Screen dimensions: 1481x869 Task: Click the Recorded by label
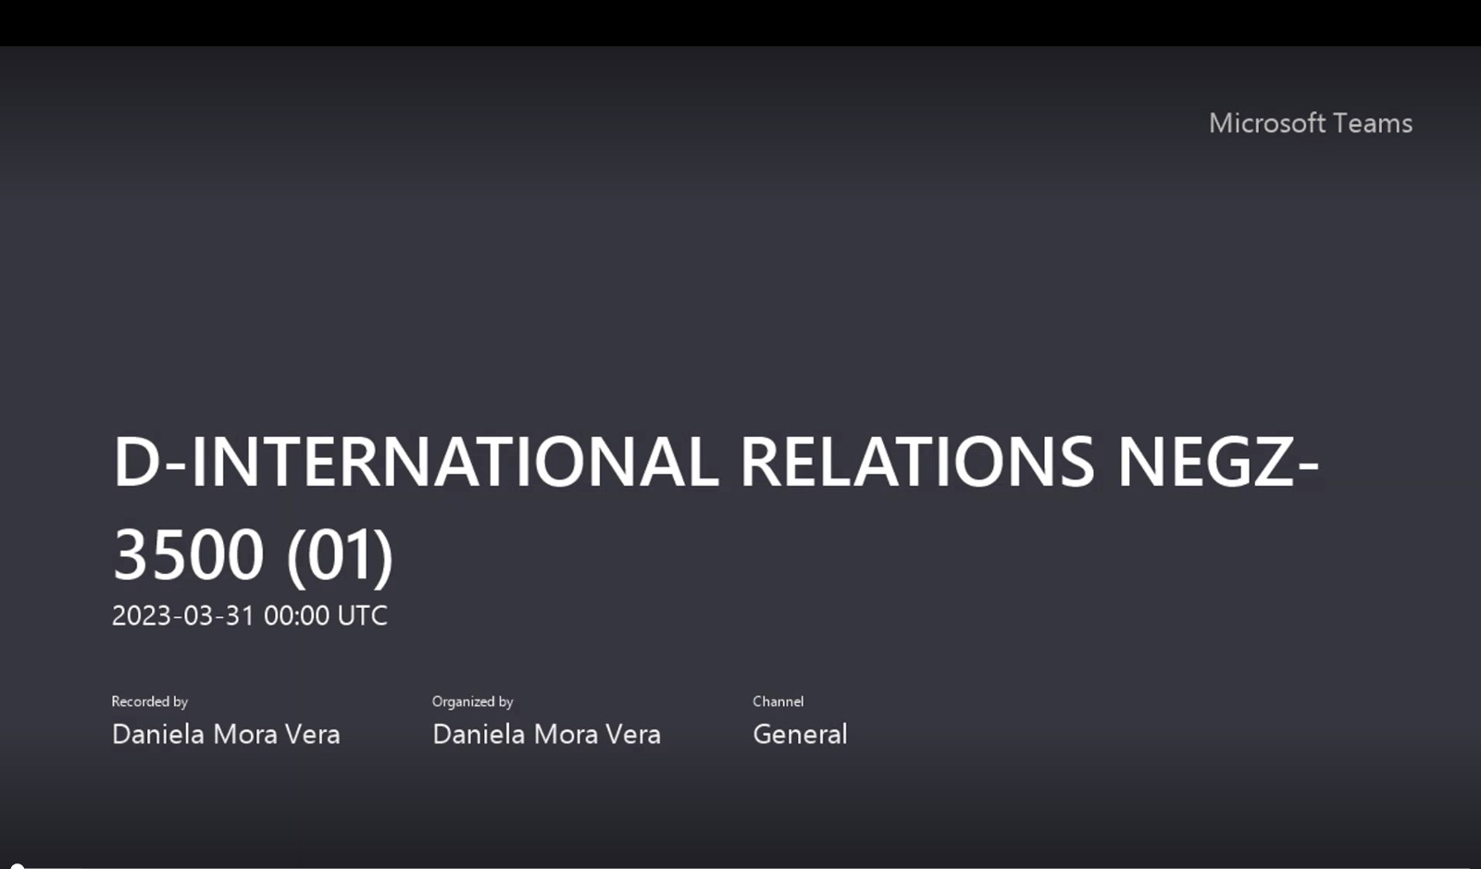pyautogui.click(x=149, y=701)
